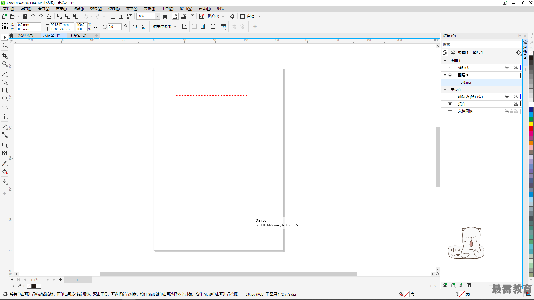Click Publish to PDF icon
Image resolution: width=534 pixels, height=300 pixels.
click(129, 16)
